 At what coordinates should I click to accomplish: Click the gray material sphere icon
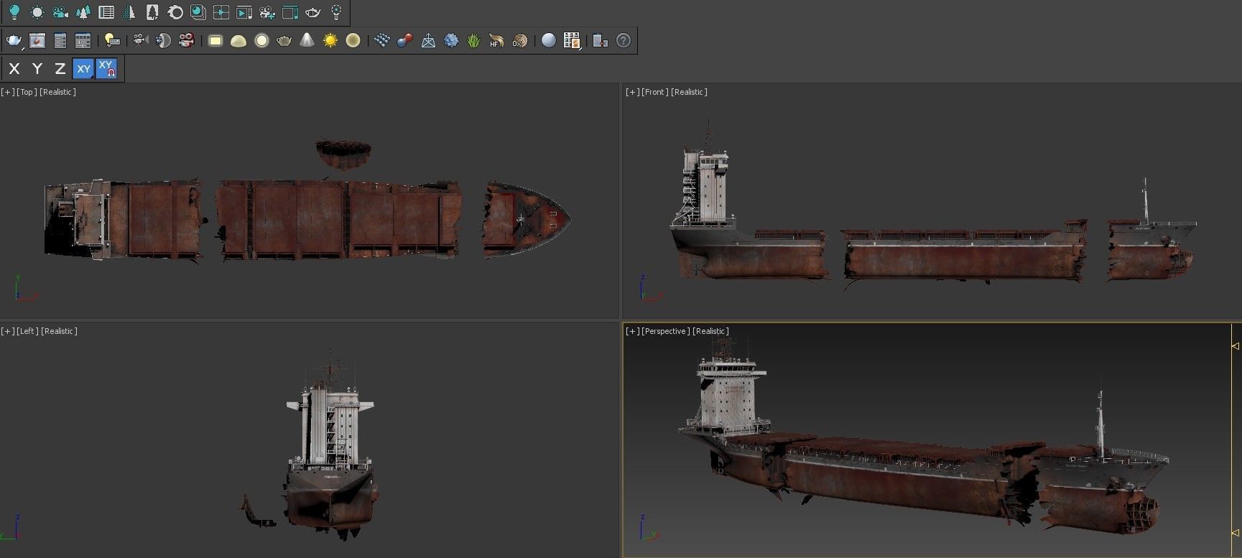pos(549,41)
